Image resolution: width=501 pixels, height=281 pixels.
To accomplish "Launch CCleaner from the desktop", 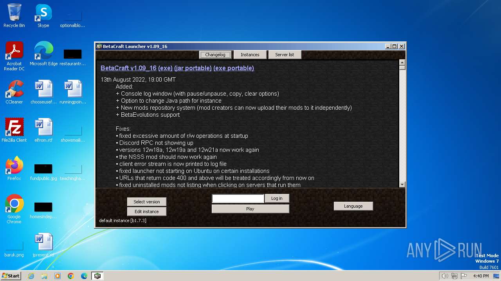I will click(14, 92).
